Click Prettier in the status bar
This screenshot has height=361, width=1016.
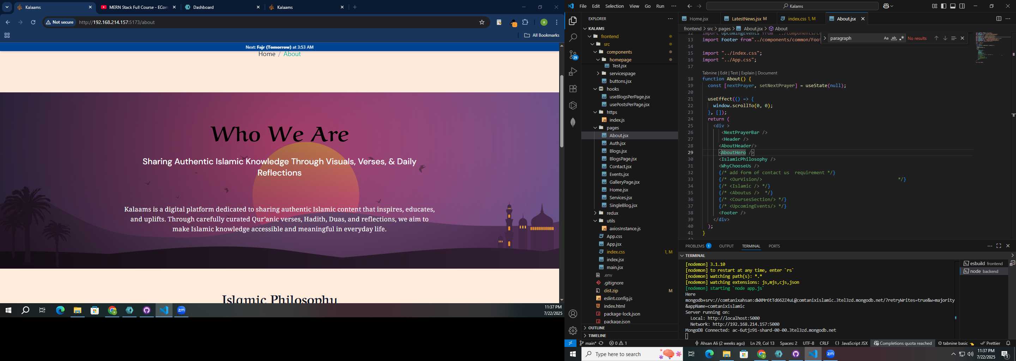tap(990, 343)
